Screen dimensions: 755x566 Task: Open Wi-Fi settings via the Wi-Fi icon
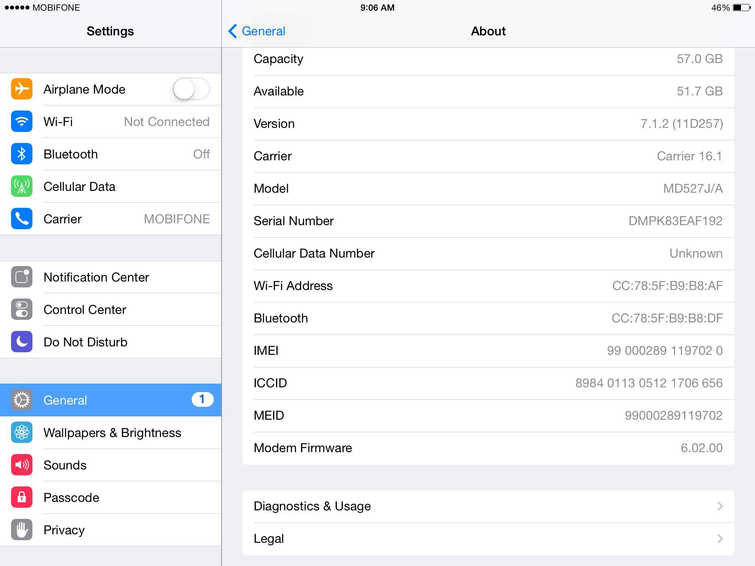22,121
